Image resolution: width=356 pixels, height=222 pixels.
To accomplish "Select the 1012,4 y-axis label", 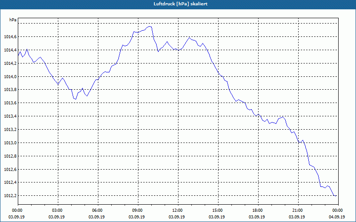I will pos(10,182).
